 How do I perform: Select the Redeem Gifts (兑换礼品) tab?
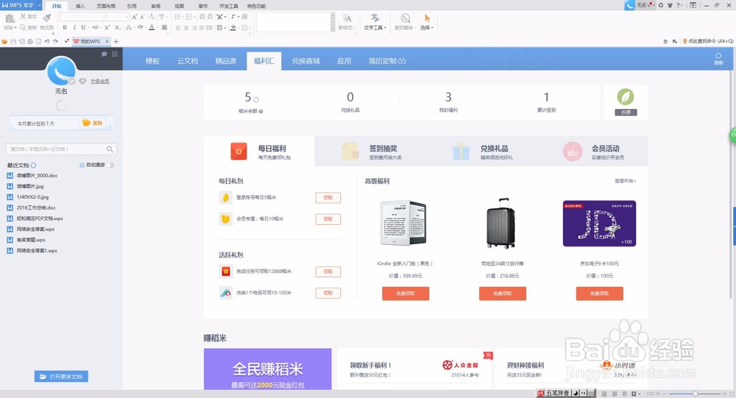click(x=481, y=152)
